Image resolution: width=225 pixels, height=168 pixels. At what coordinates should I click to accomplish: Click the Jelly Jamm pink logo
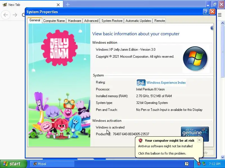click(59, 48)
